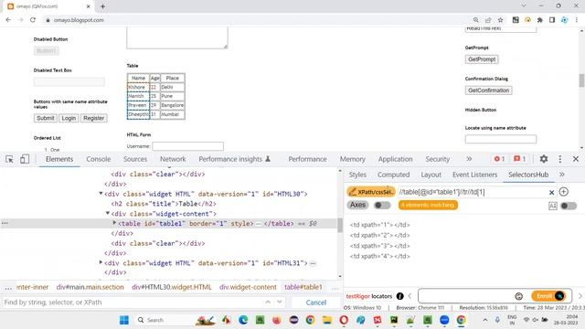This screenshot has width=585, height=329.
Task: Clear the XPath query in SelectorsHub
Action: 551,192
